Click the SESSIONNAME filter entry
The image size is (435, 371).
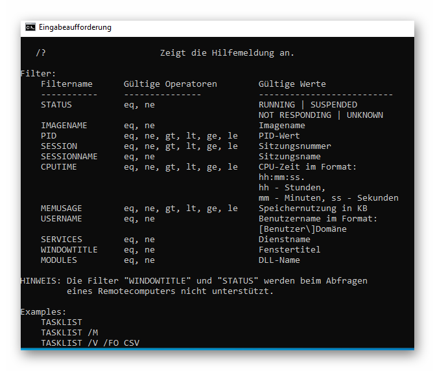tap(69, 157)
